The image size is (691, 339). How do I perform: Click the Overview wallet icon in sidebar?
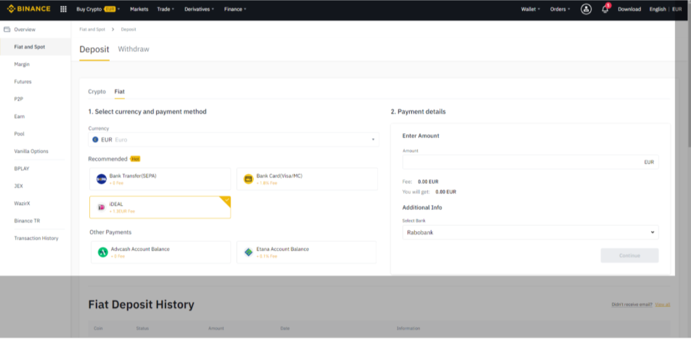pyautogui.click(x=7, y=30)
